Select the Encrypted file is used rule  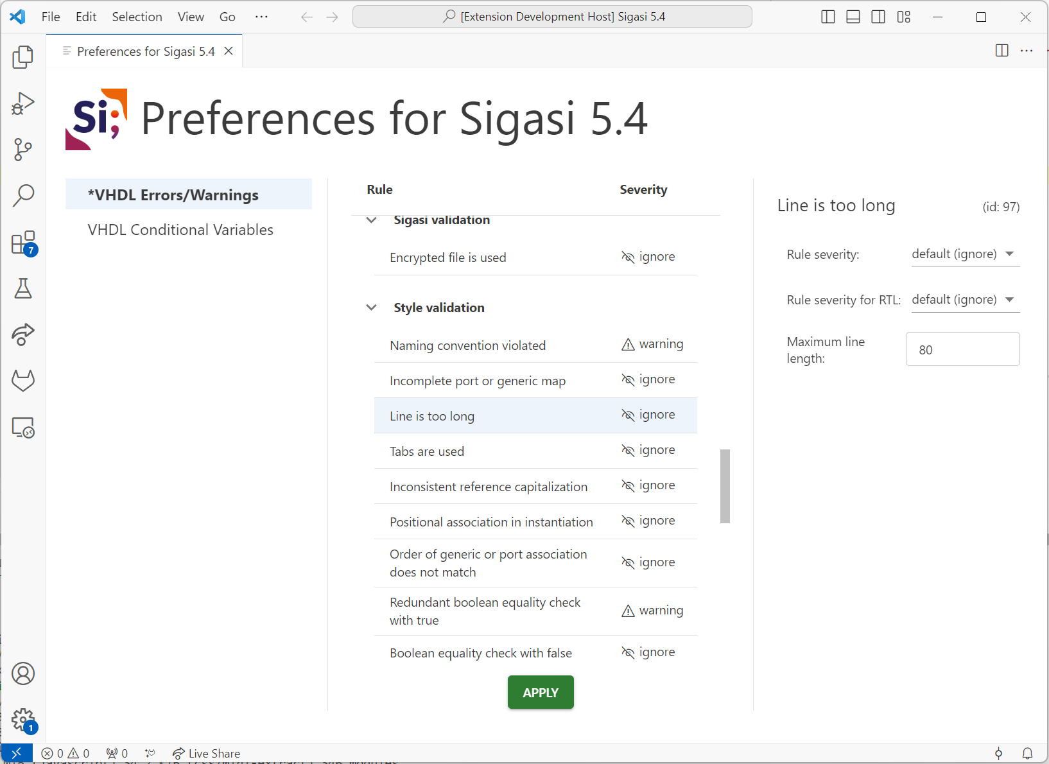(535, 257)
